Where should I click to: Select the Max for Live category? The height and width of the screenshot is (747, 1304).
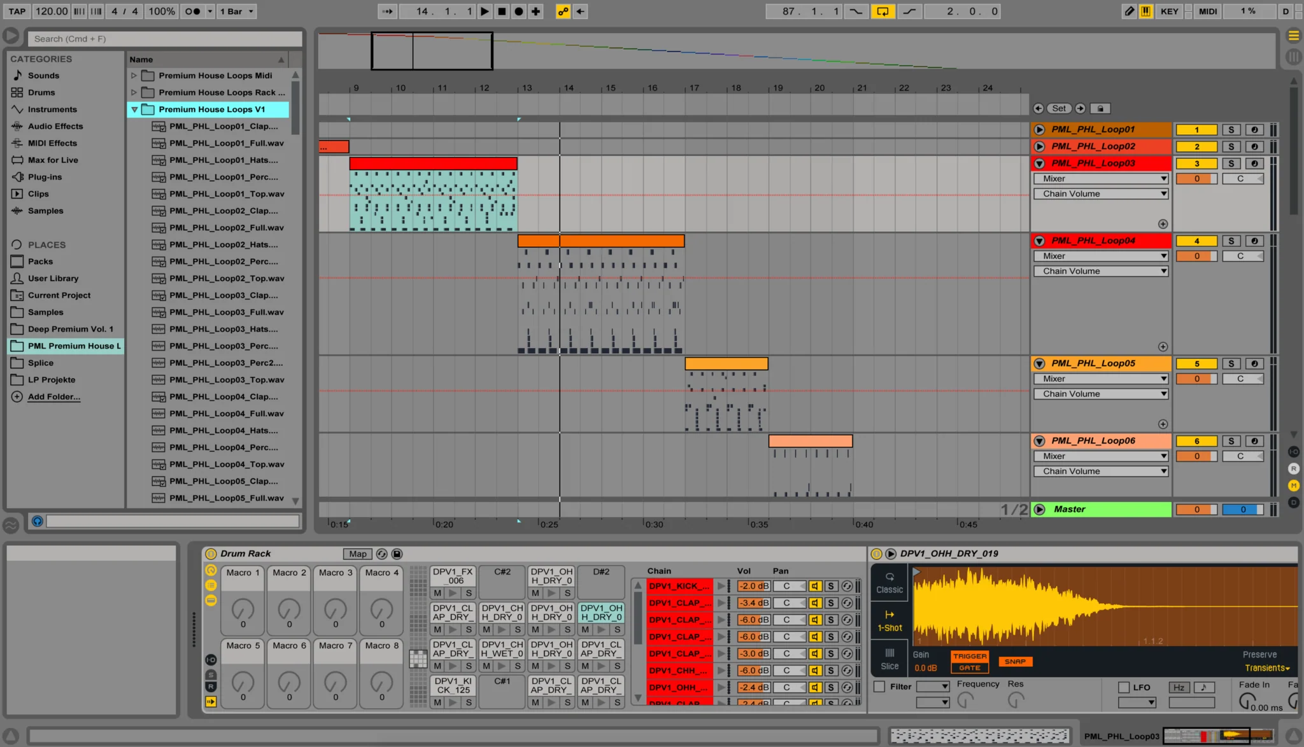(x=53, y=160)
